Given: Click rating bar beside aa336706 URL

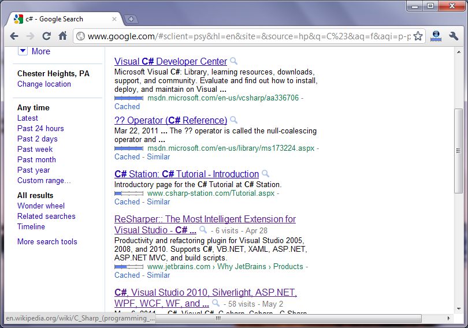Looking at the screenshot, I should tap(129, 98).
